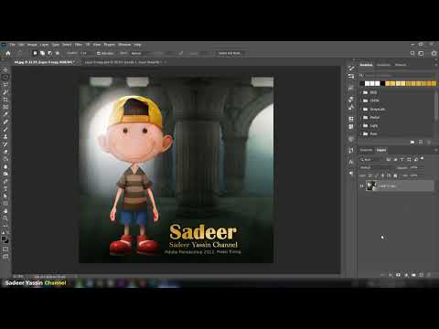The height and width of the screenshot is (329, 439).
Task: Select the Elliptical Marquee tool
Action: pos(5,77)
